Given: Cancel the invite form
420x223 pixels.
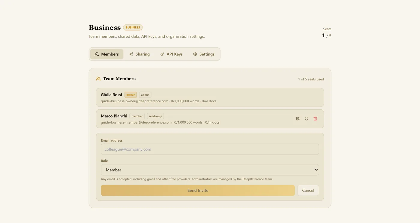Looking at the screenshot, I should pos(308,190).
